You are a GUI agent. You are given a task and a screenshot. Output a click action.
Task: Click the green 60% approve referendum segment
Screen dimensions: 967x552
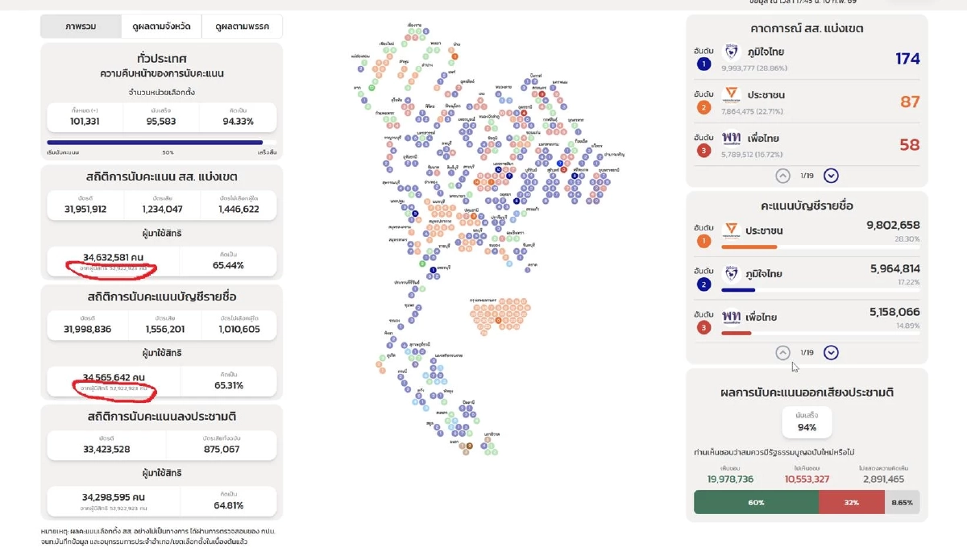coord(755,502)
